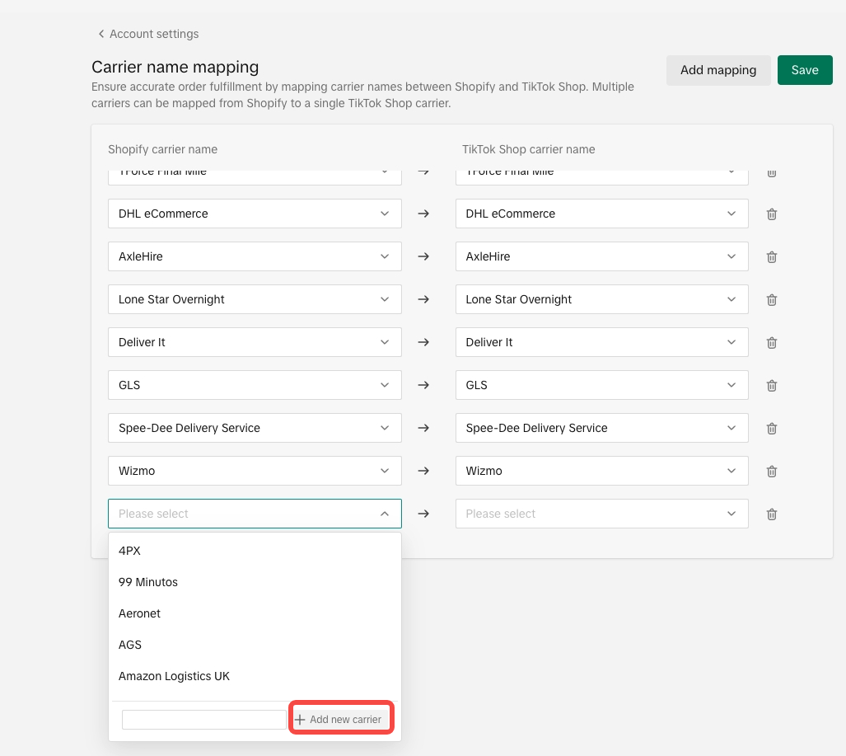
Task: Delete the empty Please select row
Action: pos(771,514)
